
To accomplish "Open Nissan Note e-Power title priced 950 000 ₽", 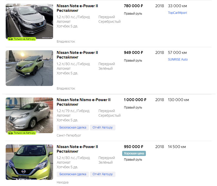I will (x=77, y=149).
